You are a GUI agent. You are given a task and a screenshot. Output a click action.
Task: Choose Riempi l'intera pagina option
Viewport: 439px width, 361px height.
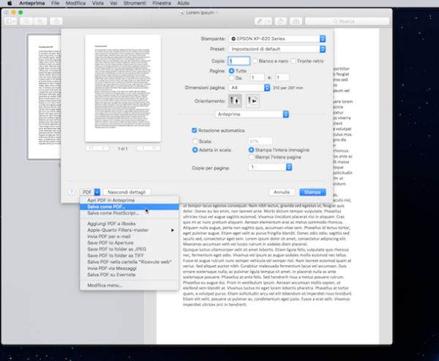pos(251,157)
